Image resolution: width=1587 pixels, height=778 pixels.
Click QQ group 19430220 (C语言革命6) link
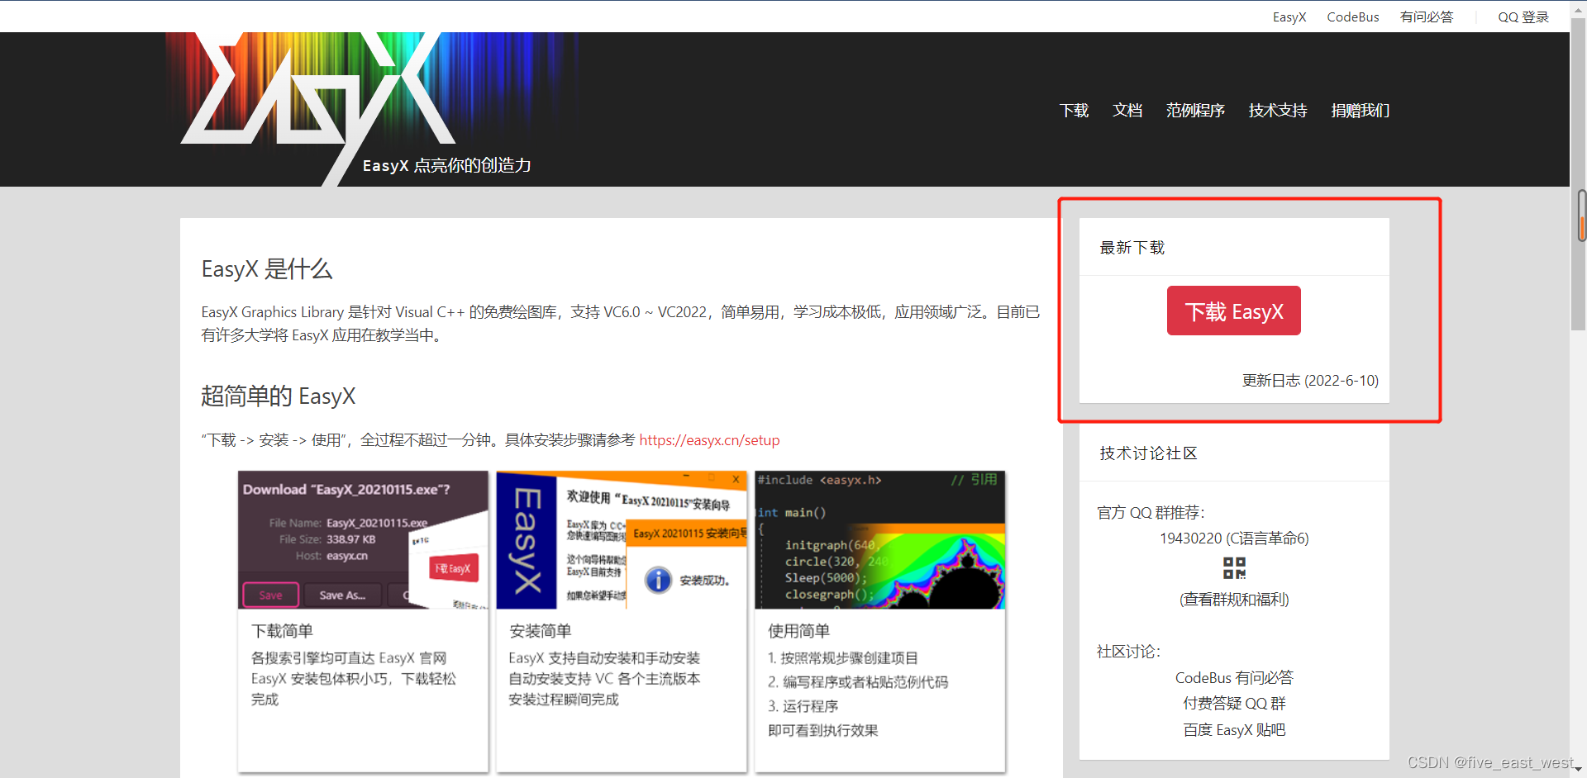click(x=1234, y=538)
